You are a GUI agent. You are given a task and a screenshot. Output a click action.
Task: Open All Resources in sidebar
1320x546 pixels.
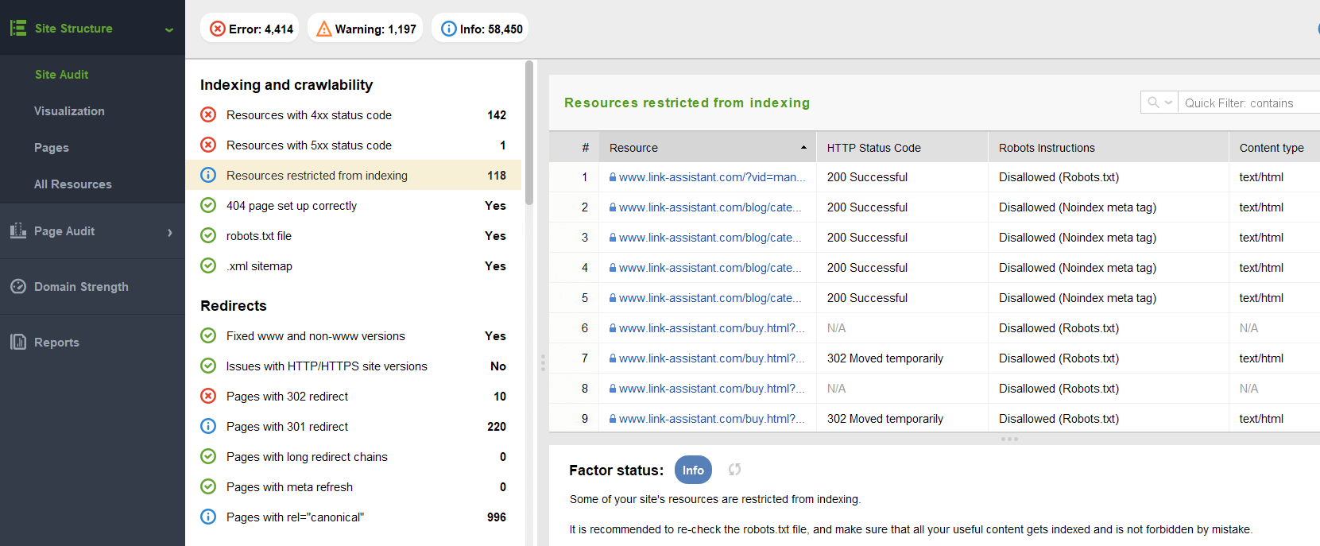[x=72, y=184]
